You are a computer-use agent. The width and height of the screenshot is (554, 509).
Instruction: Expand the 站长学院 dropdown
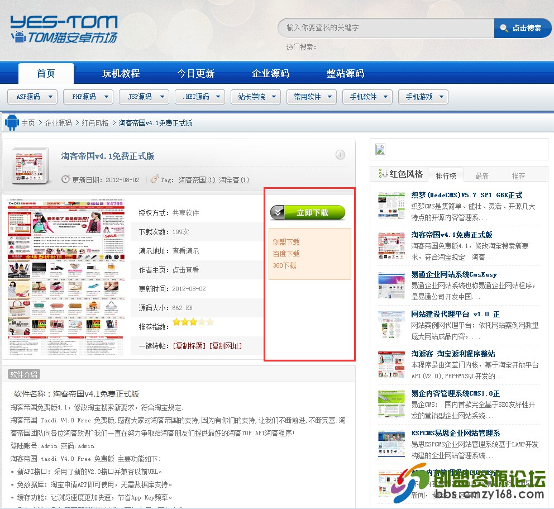pyautogui.click(x=255, y=97)
